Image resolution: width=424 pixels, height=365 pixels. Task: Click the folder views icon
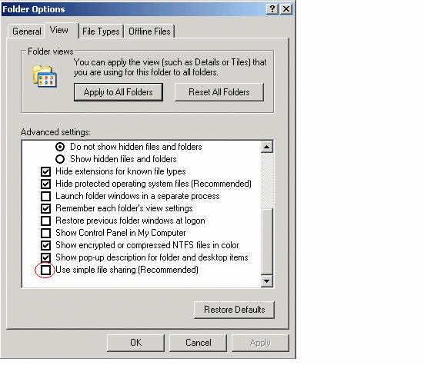(x=45, y=76)
